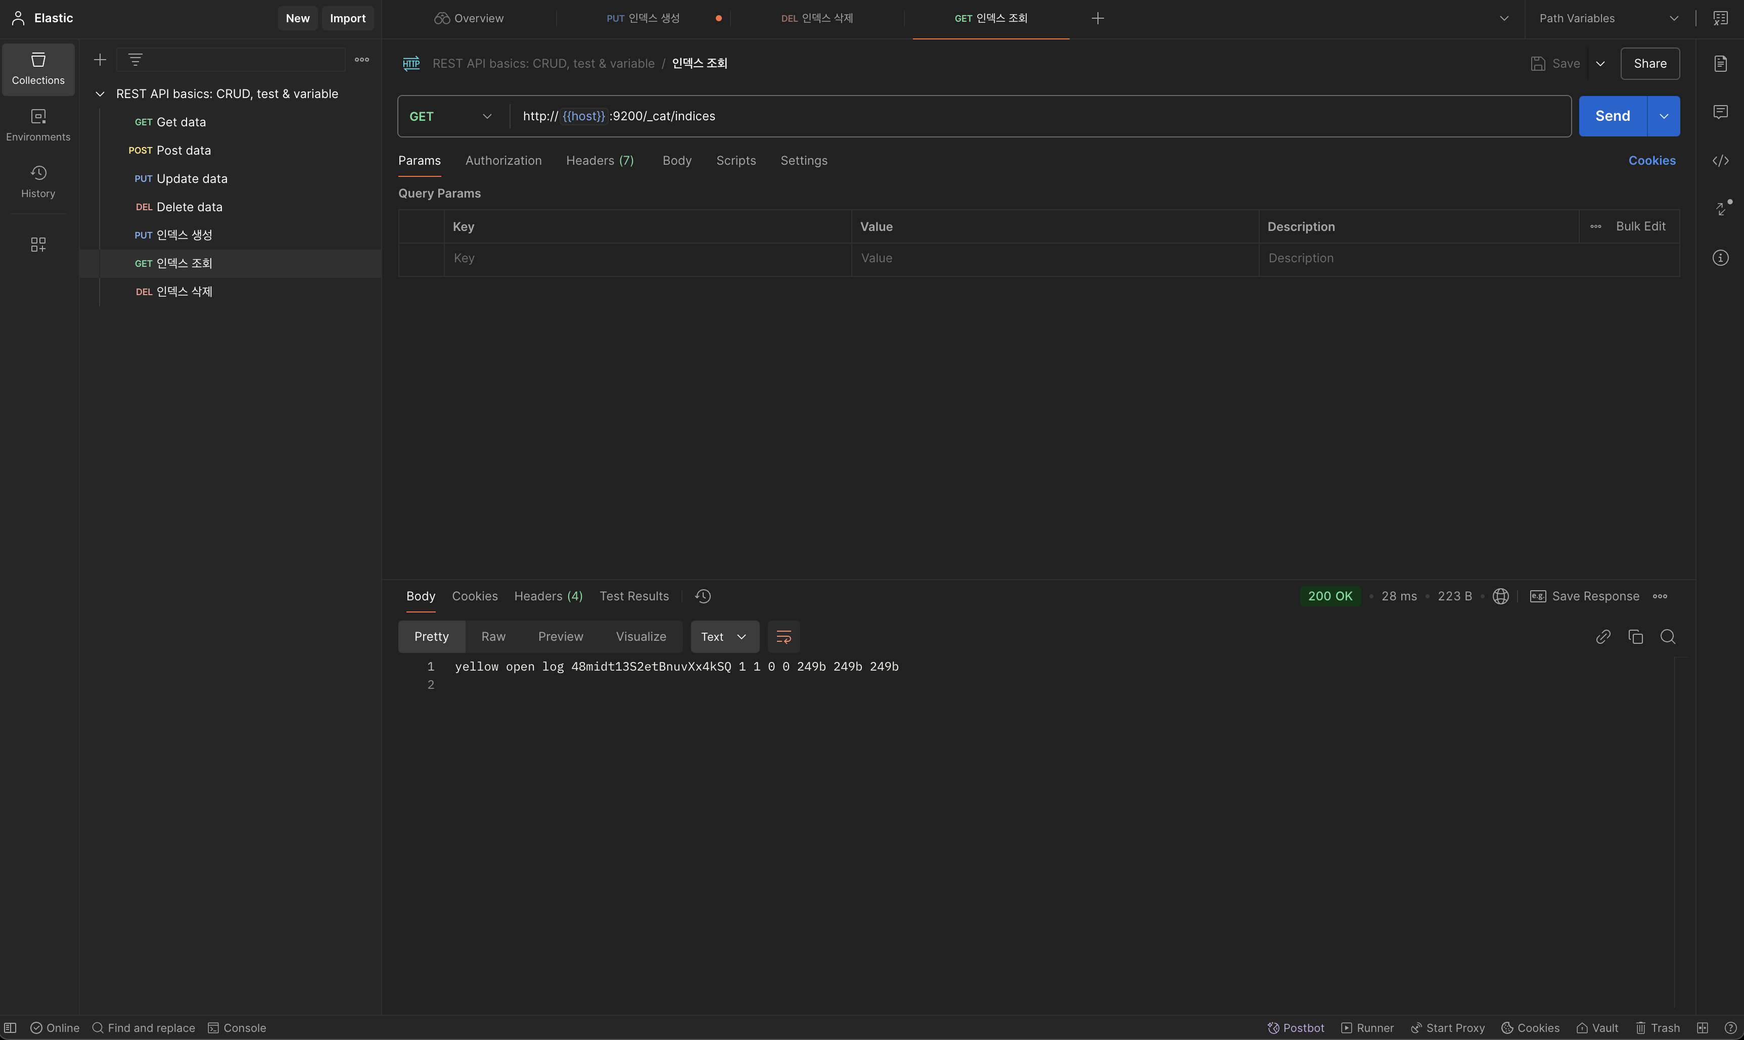The image size is (1744, 1040).
Task: Search the response with magnifier icon
Action: [1668, 636]
